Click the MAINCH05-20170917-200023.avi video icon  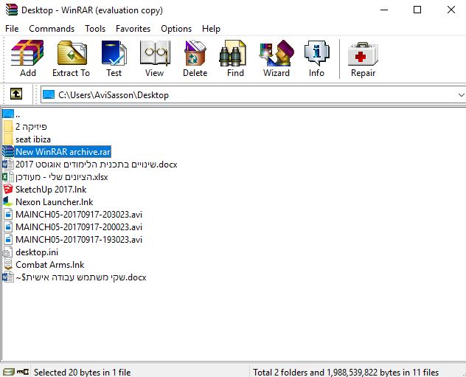point(8,226)
